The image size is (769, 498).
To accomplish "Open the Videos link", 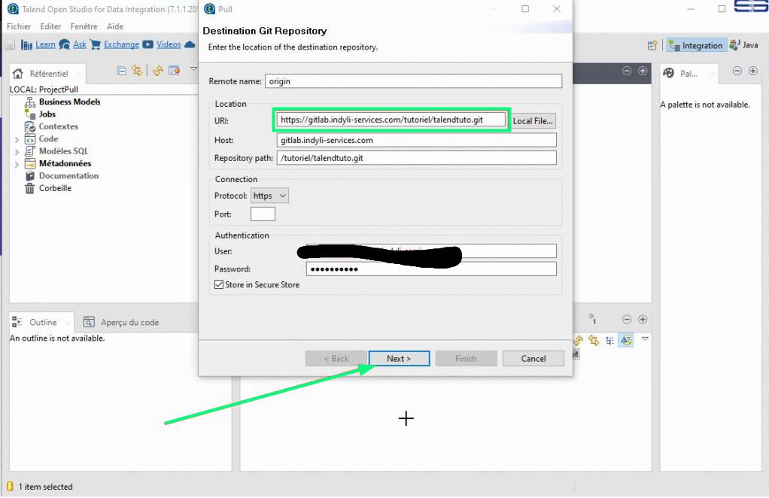I will tap(169, 44).
